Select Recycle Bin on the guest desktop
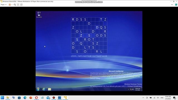The image size is (178, 100). pos(39,15)
